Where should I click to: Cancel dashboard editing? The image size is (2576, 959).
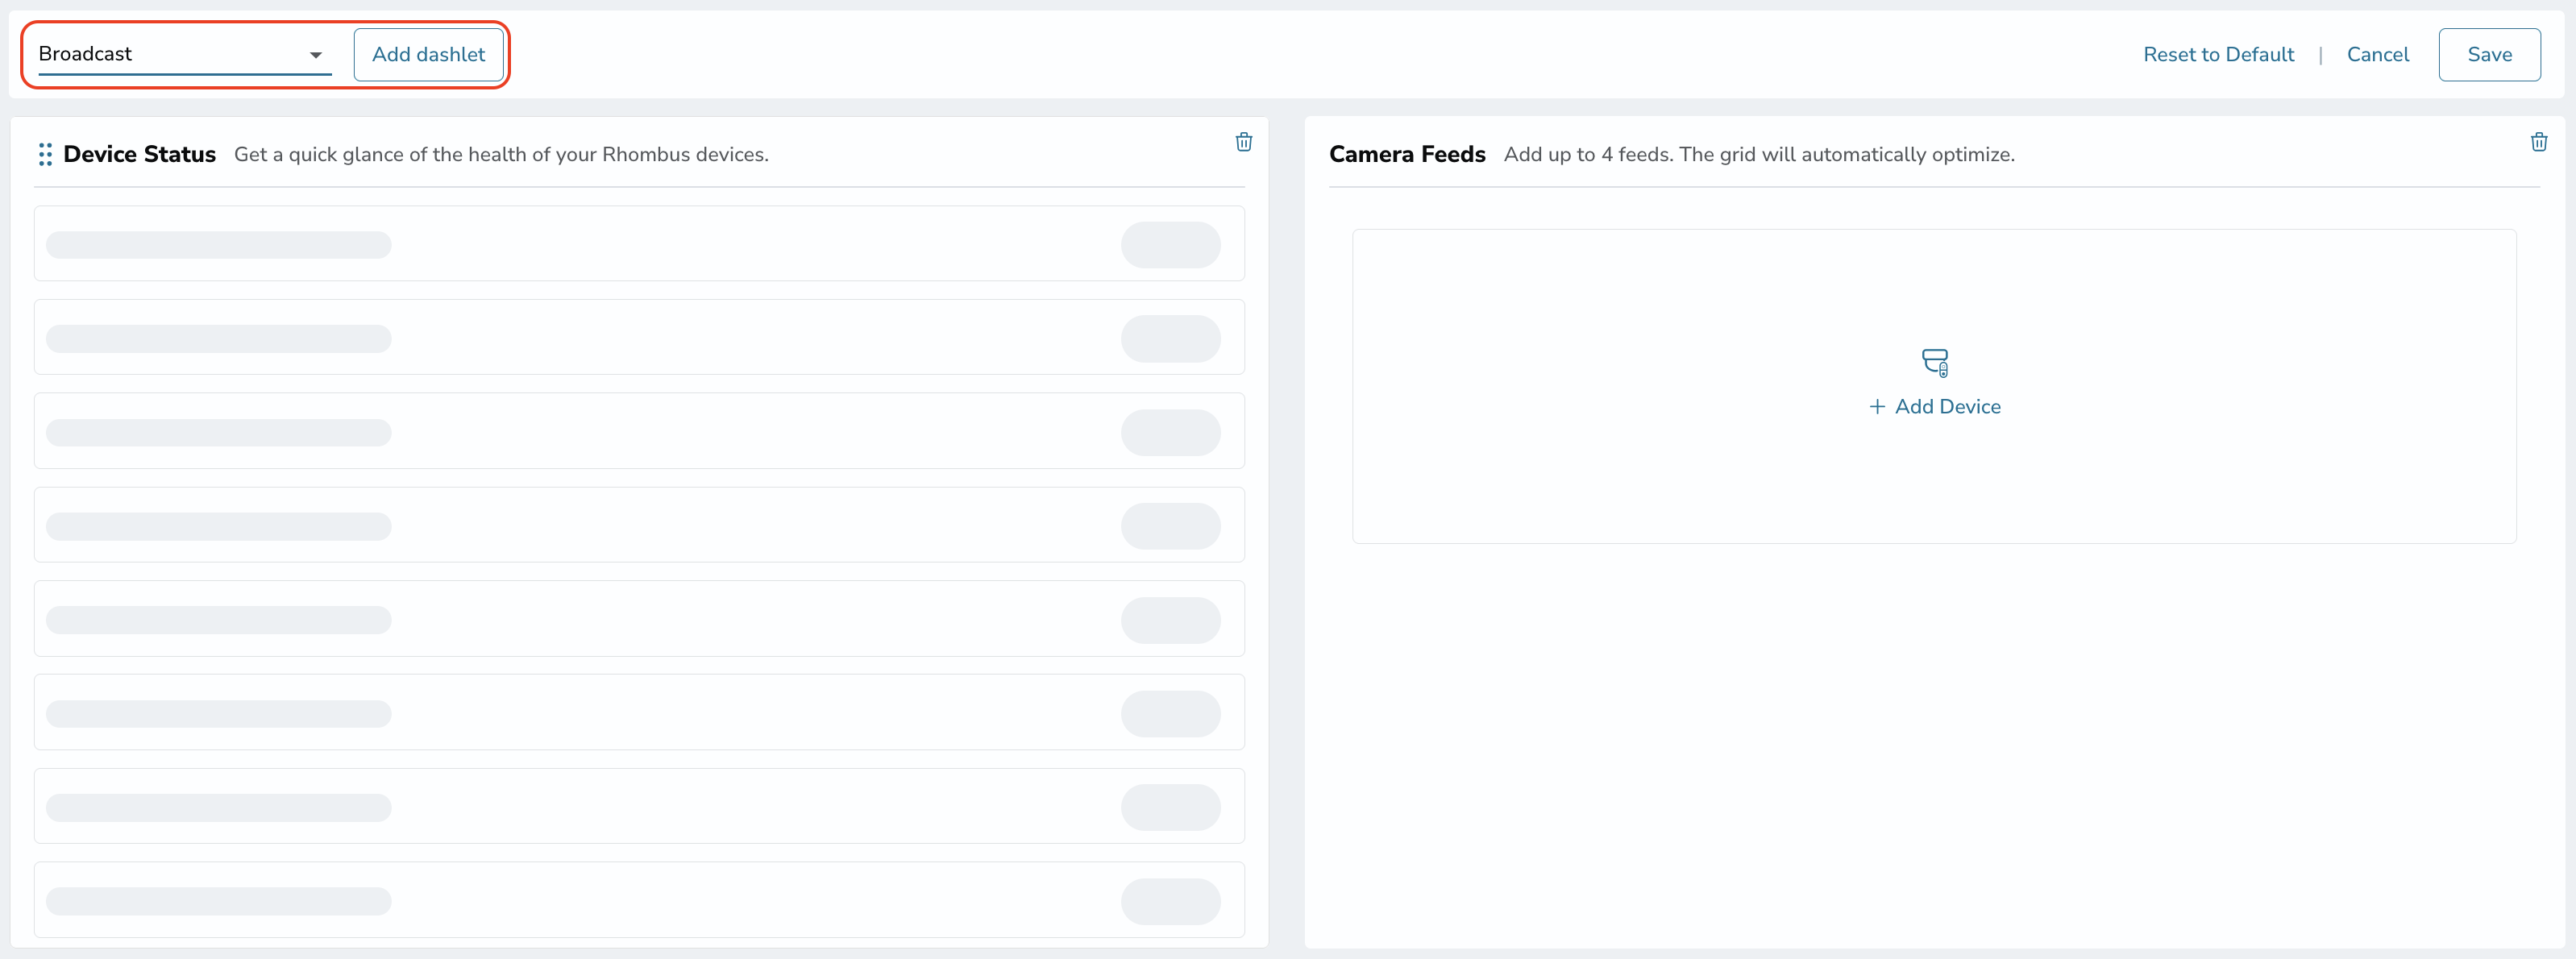tap(2377, 55)
